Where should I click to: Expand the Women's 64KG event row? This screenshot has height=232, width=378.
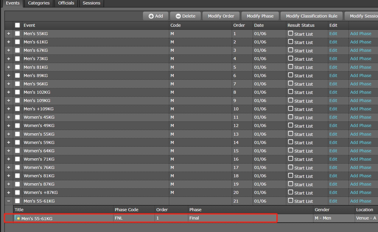click(x=9, y=151)
